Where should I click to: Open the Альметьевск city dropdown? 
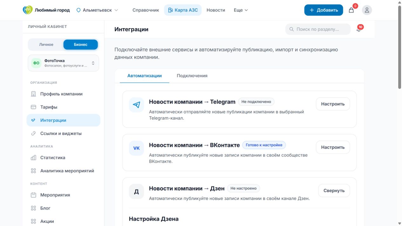click(x=97, y=10)
